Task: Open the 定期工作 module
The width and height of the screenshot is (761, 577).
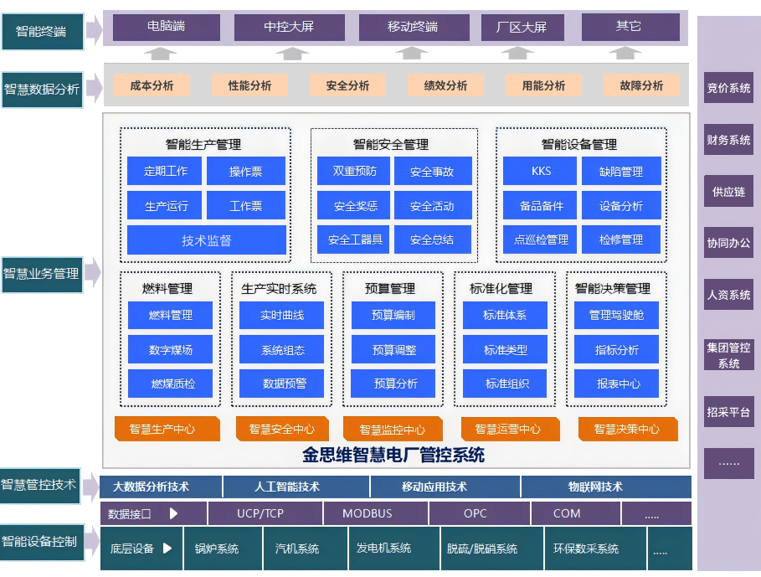Action: (x=165, y=171)
